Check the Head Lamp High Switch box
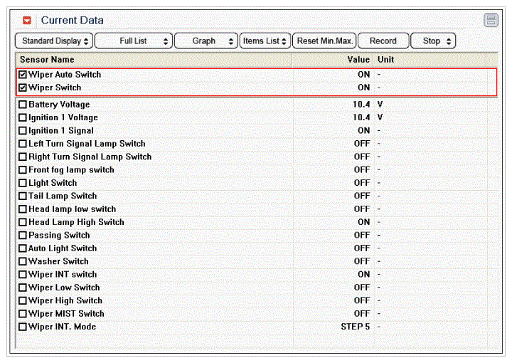Screen dimensions: 512x363 click(x=23, y=222)
